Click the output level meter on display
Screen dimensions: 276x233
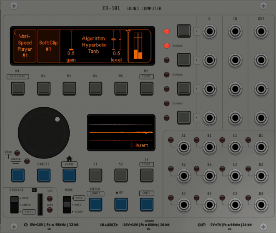138,46
